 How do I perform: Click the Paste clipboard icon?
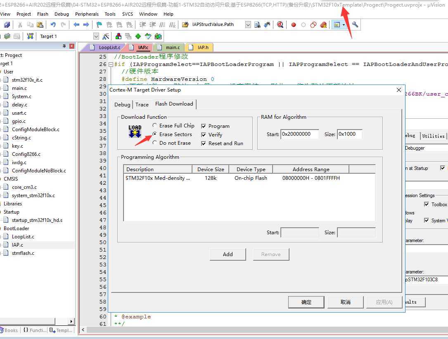(x=40, y=25)
